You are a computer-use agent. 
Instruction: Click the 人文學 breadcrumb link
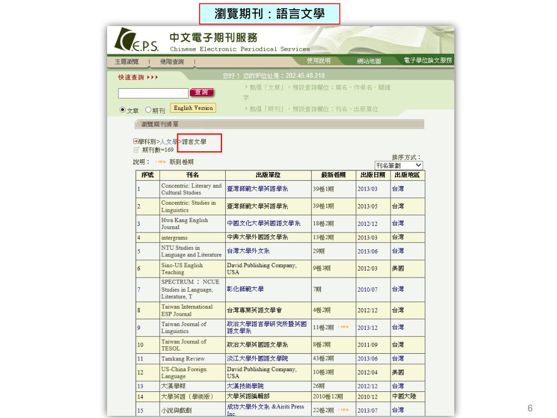point(169,142)
